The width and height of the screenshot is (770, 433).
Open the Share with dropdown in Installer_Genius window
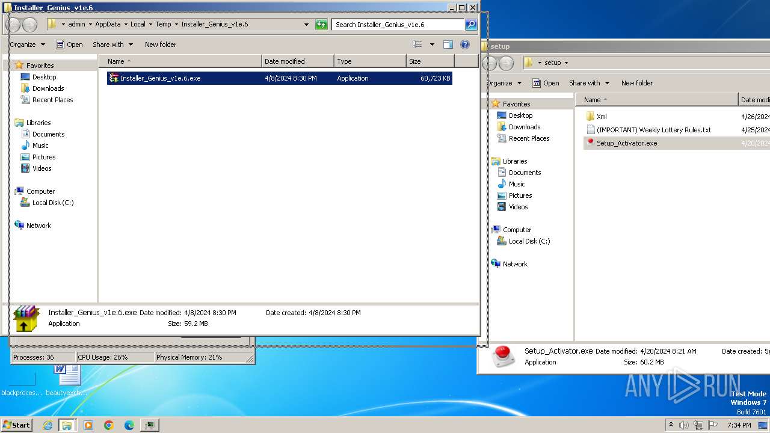click(x=112, y=45)
